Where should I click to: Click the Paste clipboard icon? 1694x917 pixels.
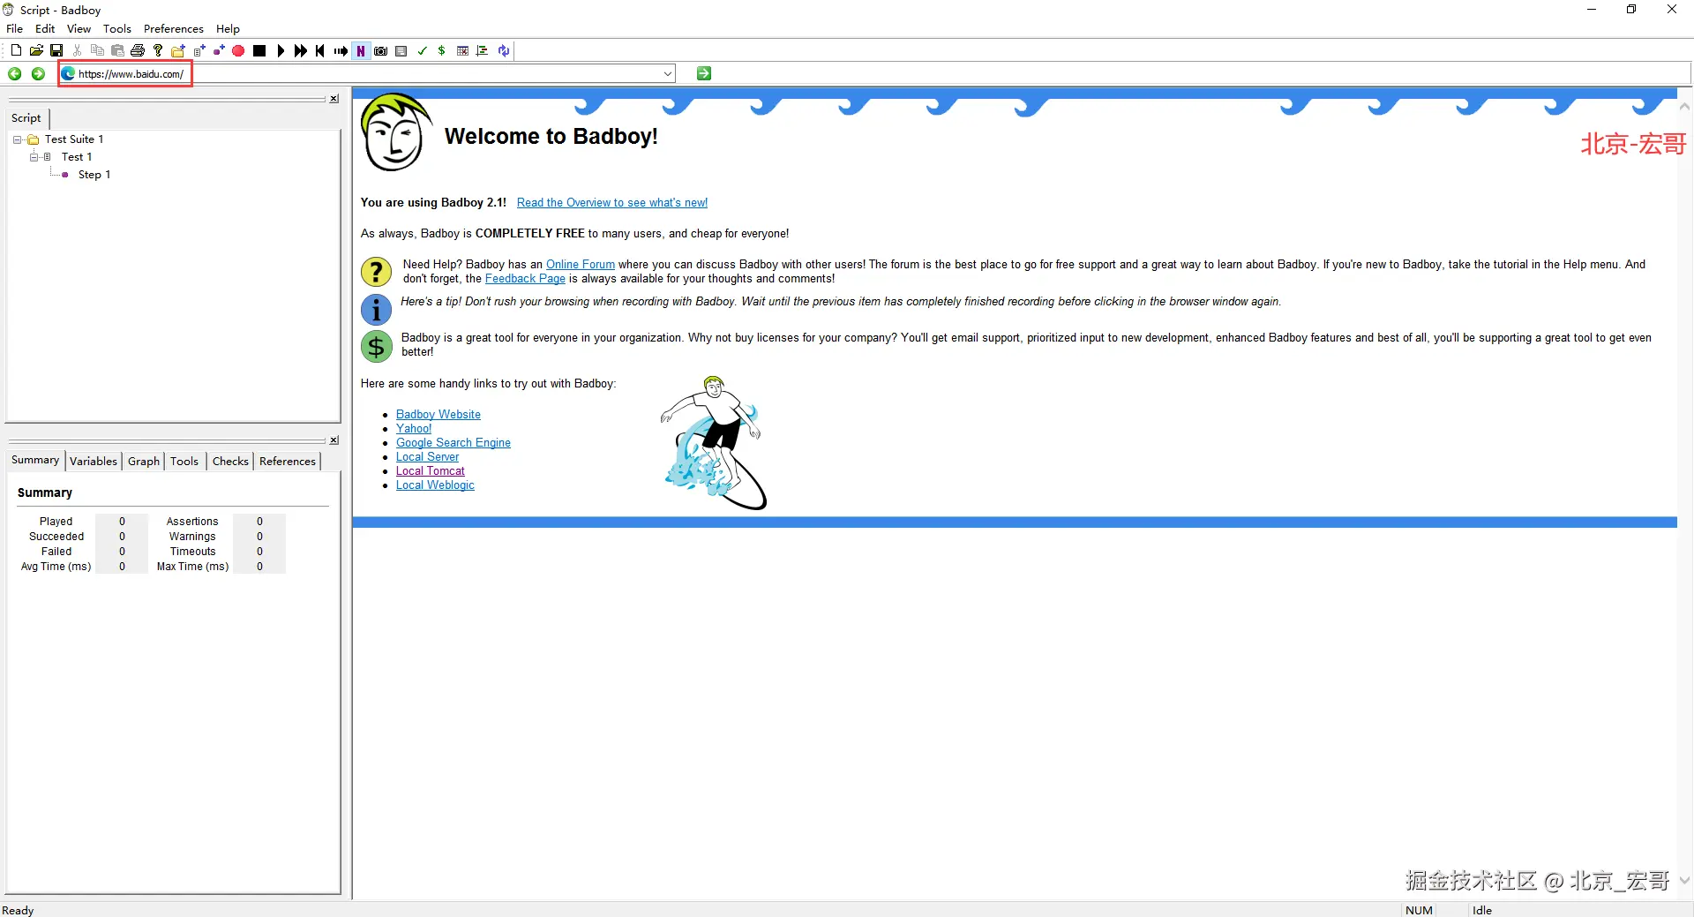click(117, 50)
